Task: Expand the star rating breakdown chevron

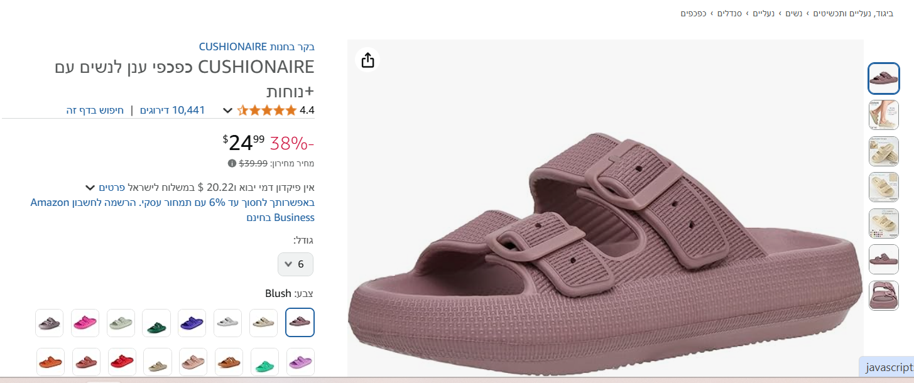Action: pos(228,111)
